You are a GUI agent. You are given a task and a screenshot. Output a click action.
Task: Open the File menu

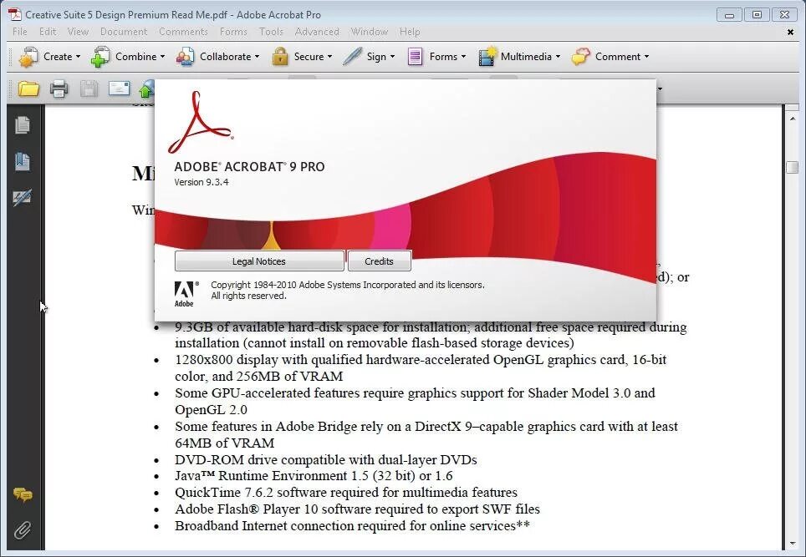[x=20, y=32]
